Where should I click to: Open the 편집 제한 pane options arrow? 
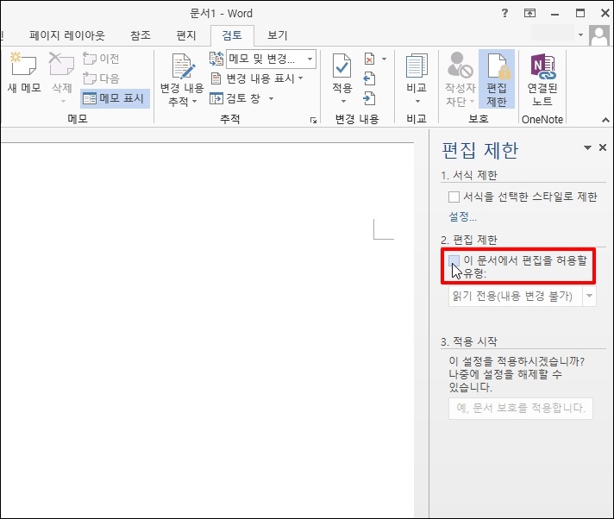pyautogui.click(x=587, y=147)
